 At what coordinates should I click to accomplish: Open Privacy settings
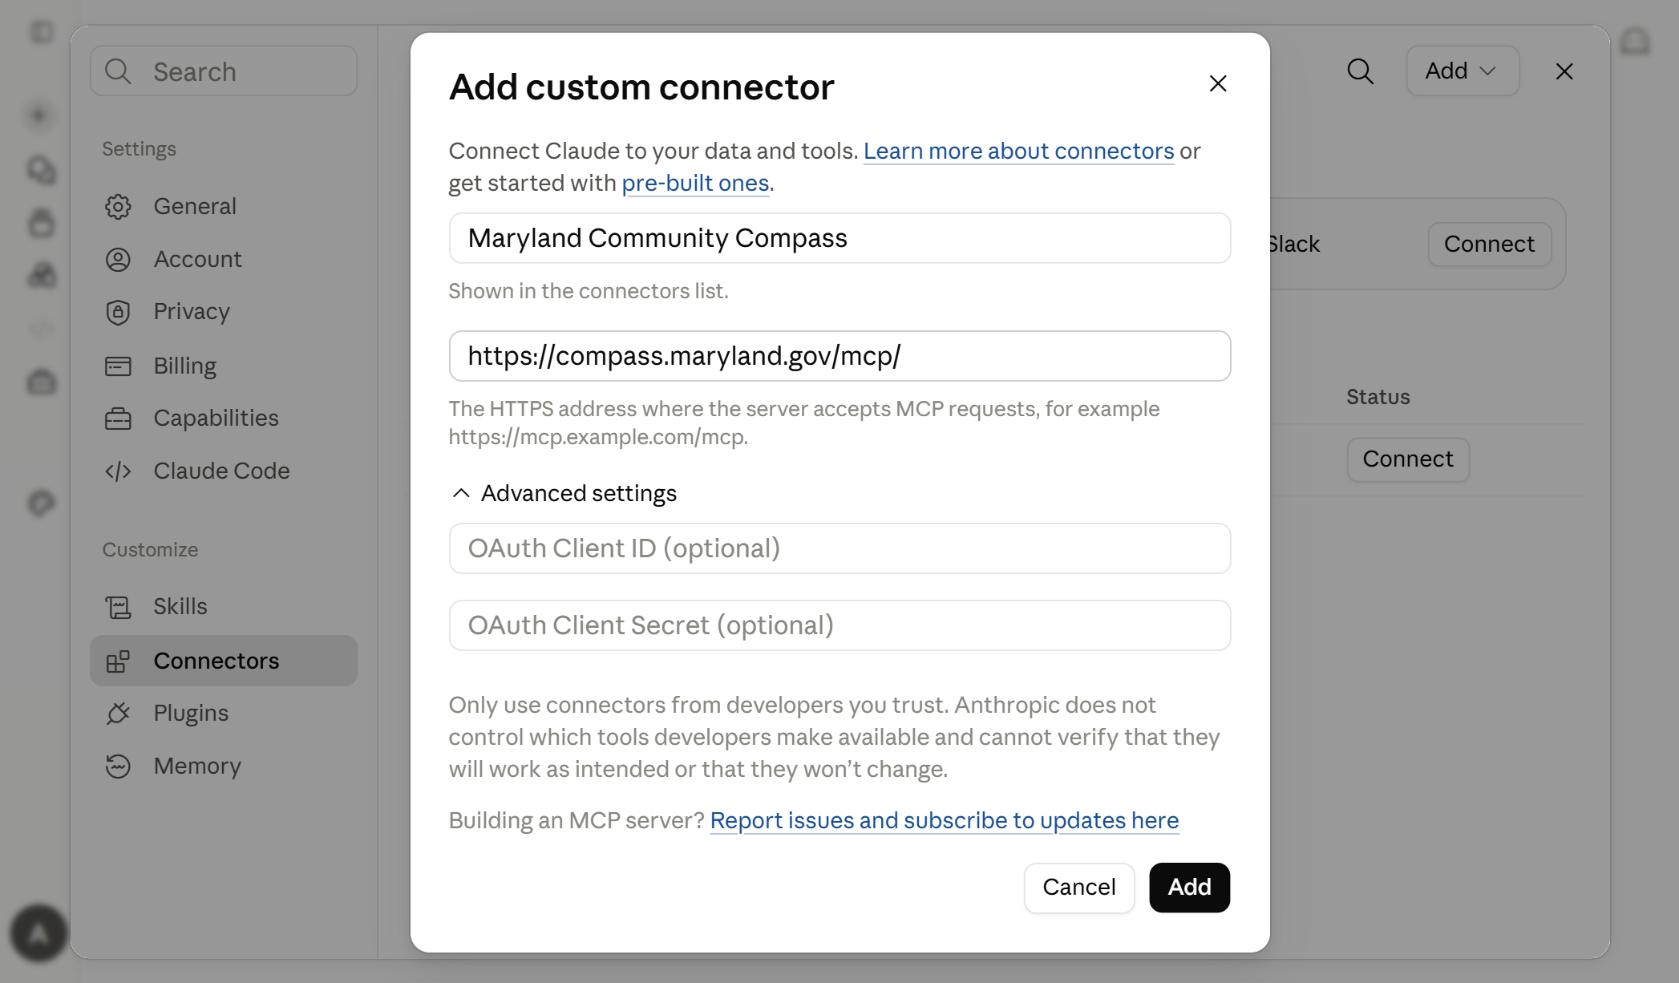coord(224,311)
